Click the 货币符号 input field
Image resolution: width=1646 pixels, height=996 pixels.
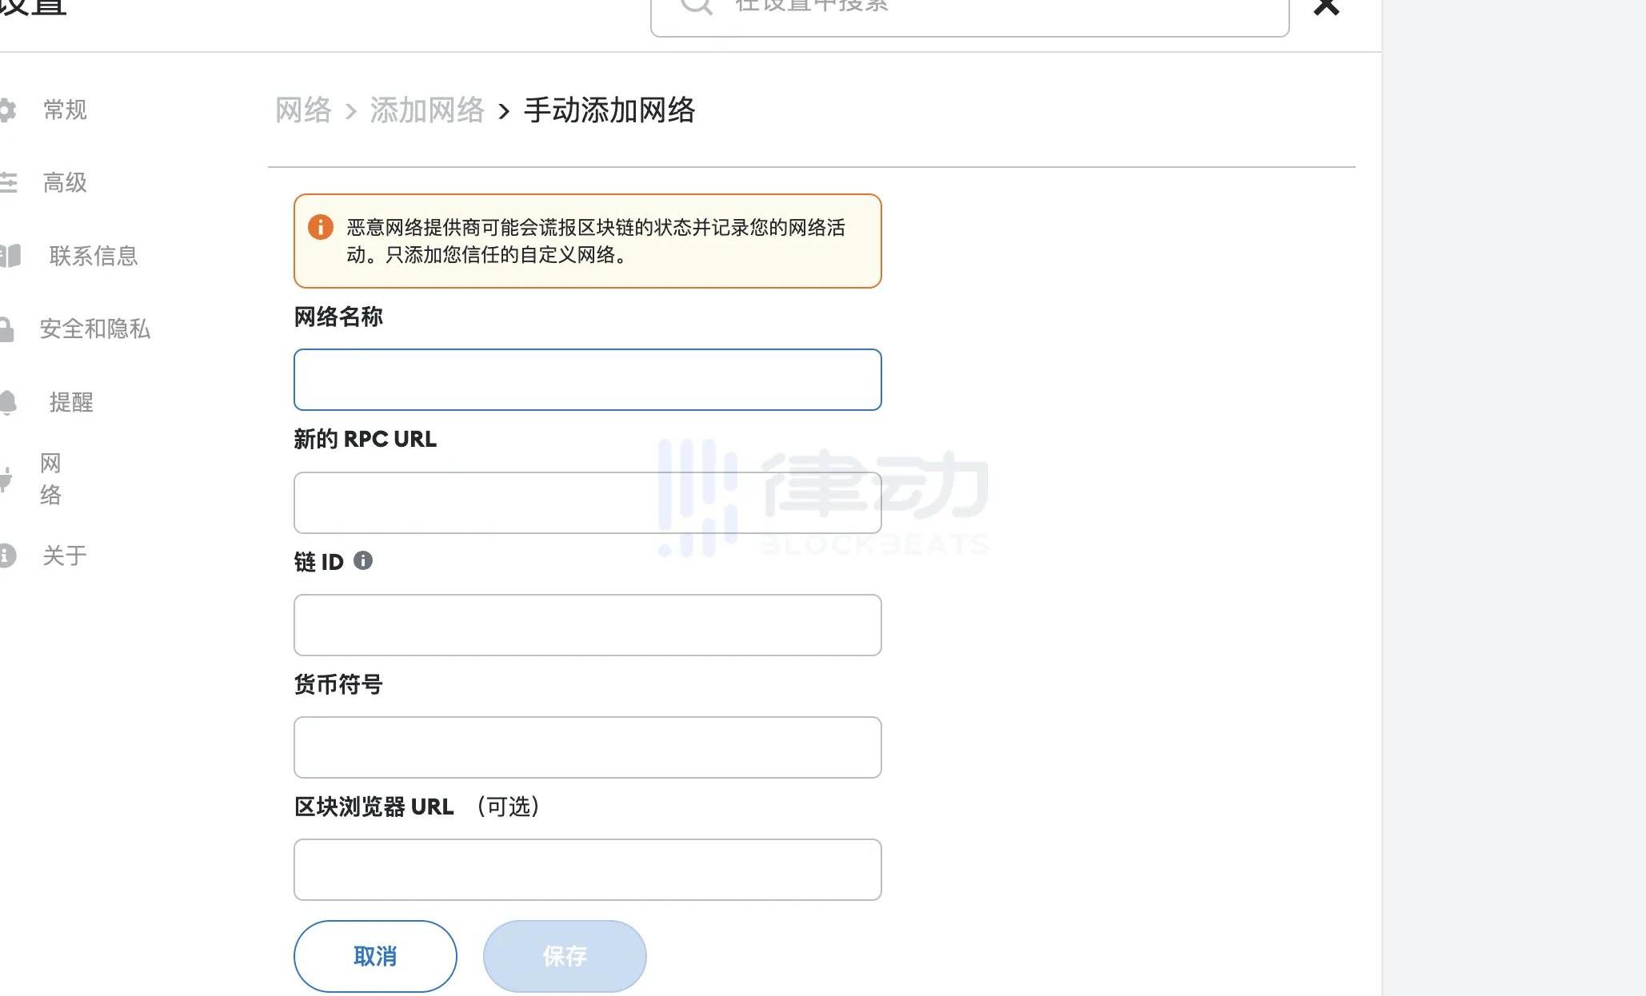click(587, 747)
